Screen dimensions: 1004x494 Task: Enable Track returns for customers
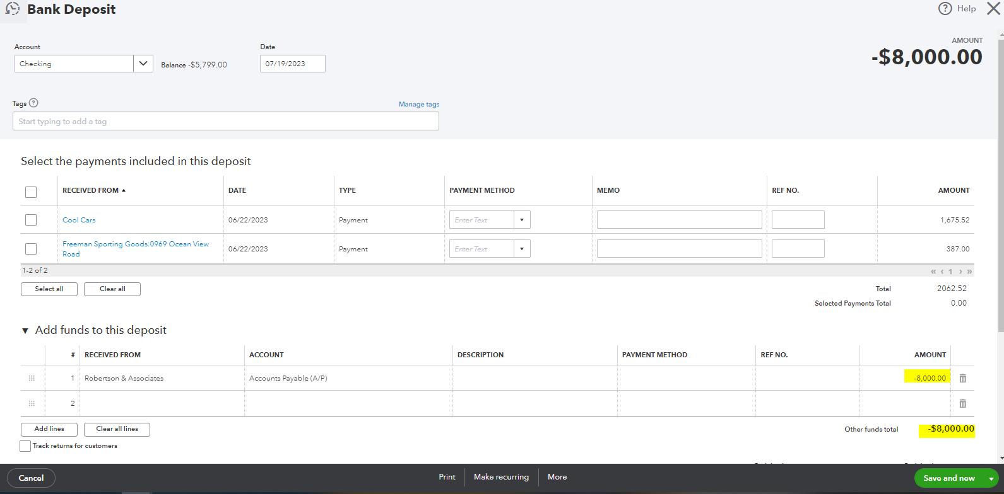(25, 446)
